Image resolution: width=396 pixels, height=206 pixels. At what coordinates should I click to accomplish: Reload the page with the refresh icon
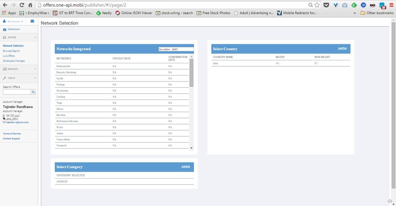(22, 5)
